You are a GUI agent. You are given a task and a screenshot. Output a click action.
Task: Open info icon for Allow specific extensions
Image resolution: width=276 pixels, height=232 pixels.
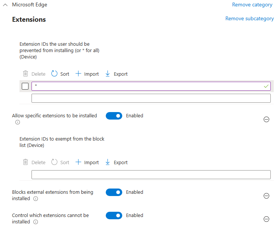point(18,122)
